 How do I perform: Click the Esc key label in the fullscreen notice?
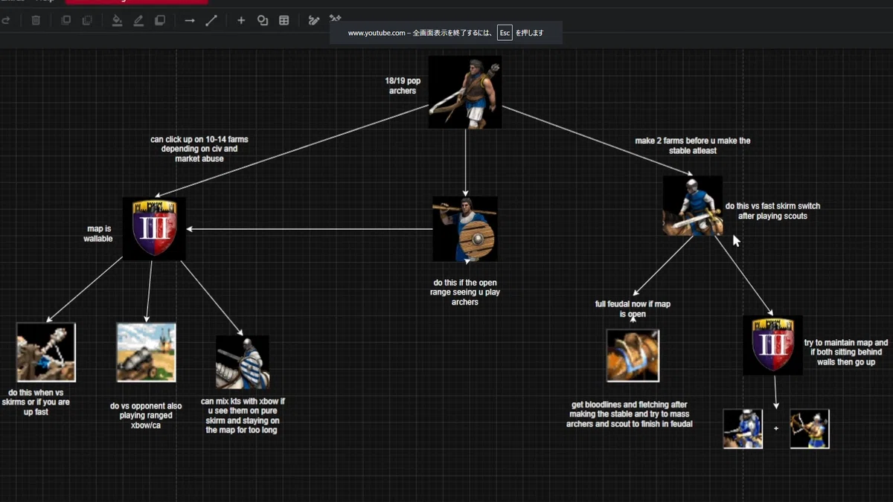(505, 33)
